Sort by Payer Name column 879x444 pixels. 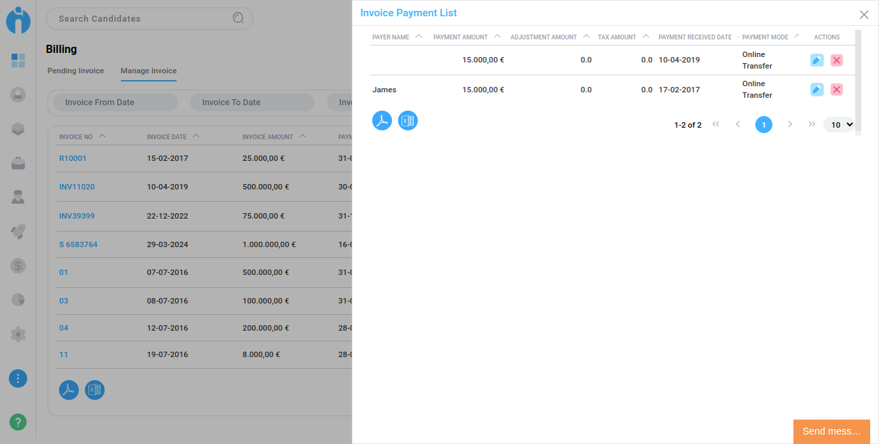[391, 37]
